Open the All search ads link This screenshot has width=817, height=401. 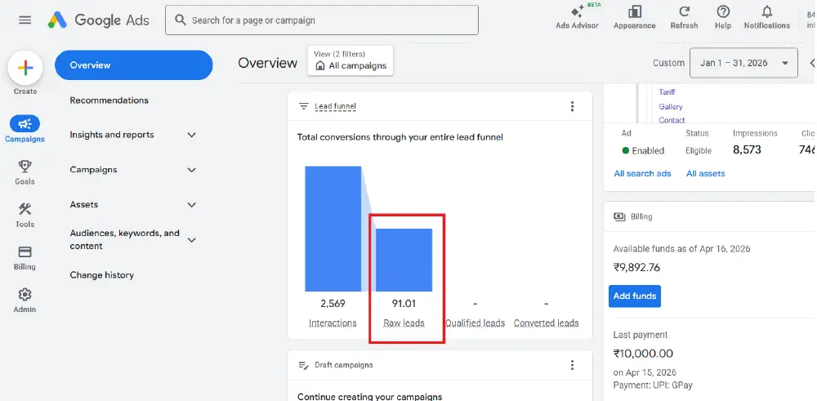[x=642, y=174]
